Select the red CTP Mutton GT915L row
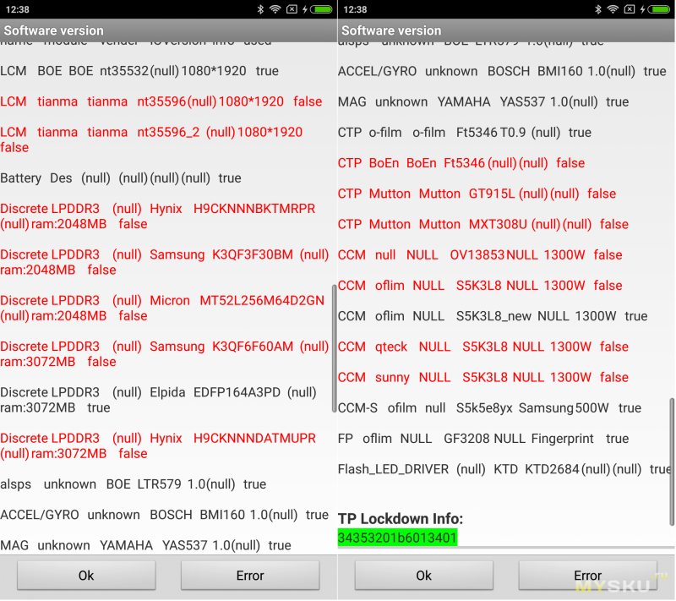676x601 pixels. 477,194
